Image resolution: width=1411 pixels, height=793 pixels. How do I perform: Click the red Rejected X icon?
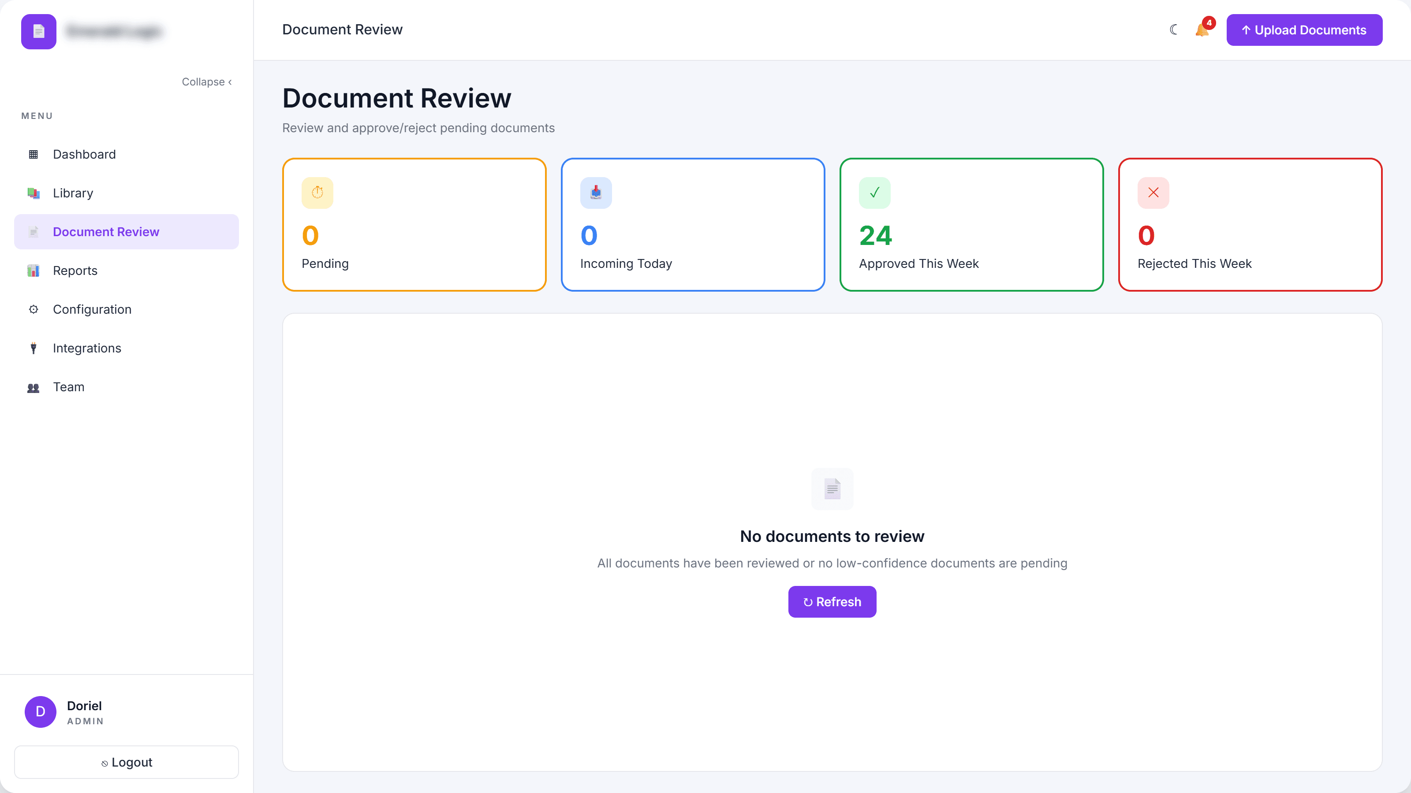[x=1153, y=193]
